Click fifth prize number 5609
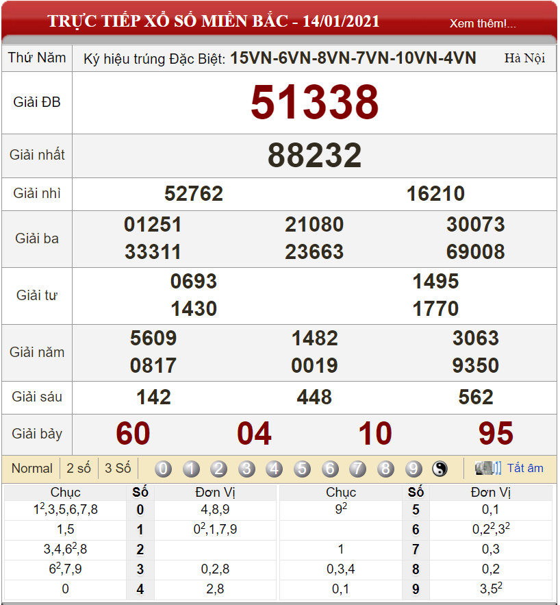This screenshot has height=605, width=560. pos(153,338)
